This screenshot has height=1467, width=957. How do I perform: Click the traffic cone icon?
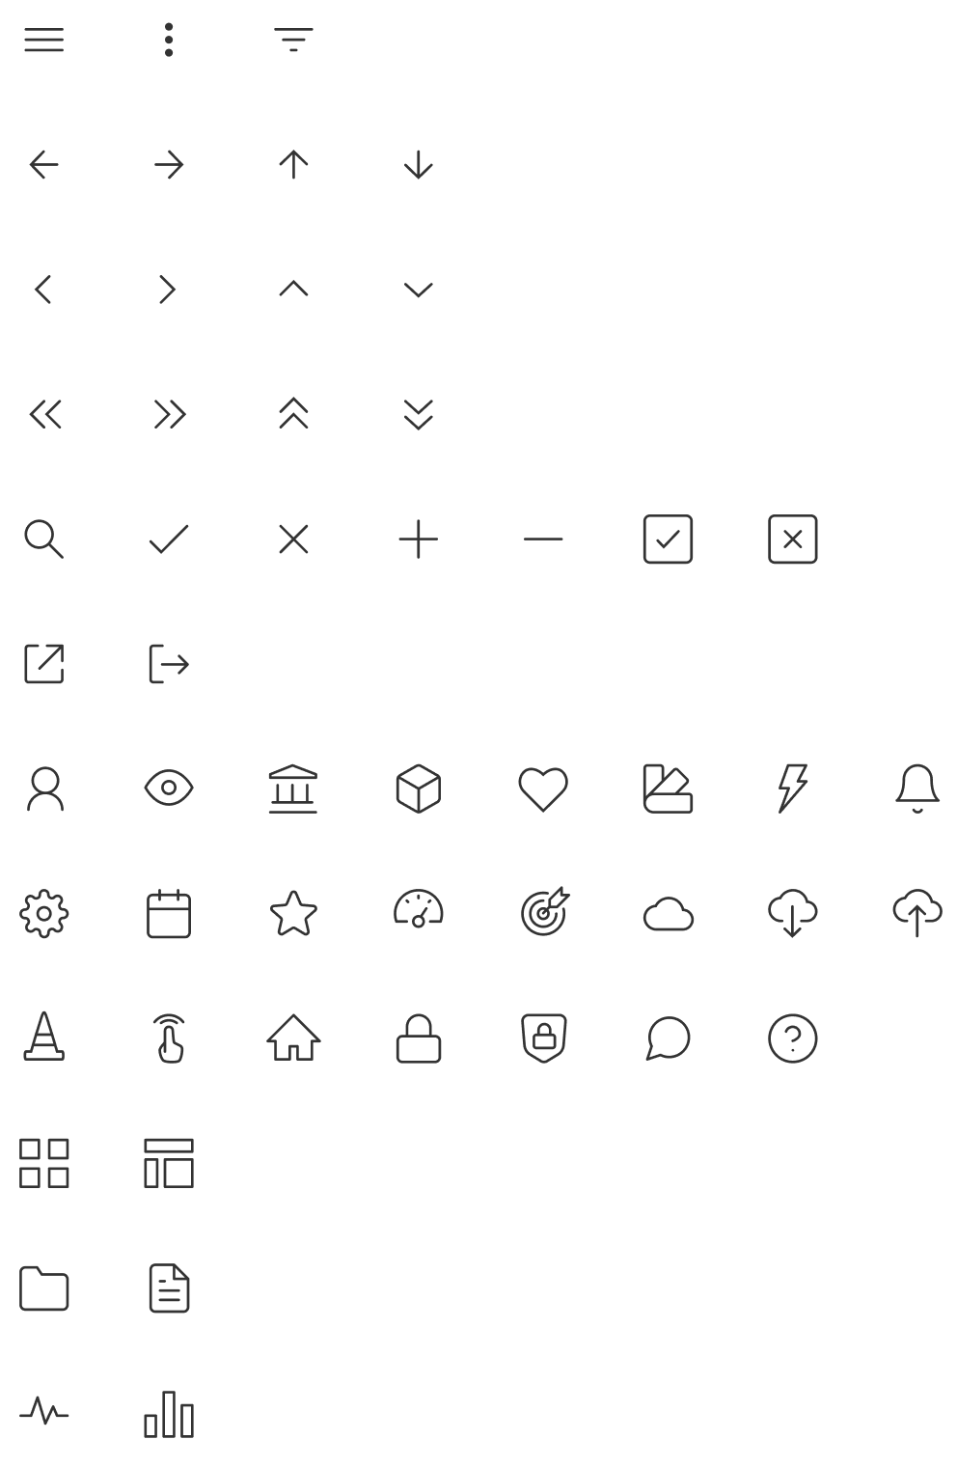click(x=44, y=1037)
